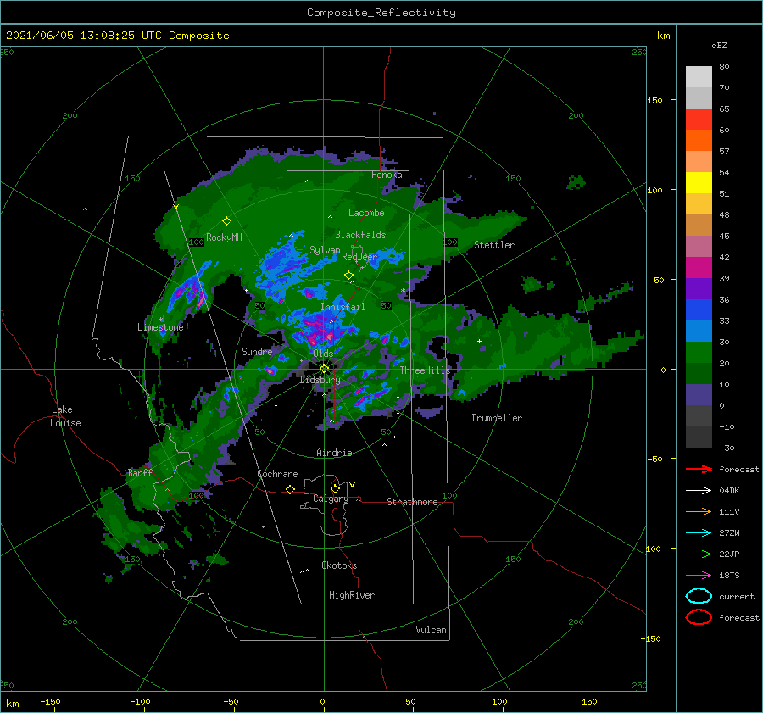Viewport: 763px width, 713px height.
Task: Pick the red 65 dBZ legend swatch
Action: click(699, 120)
